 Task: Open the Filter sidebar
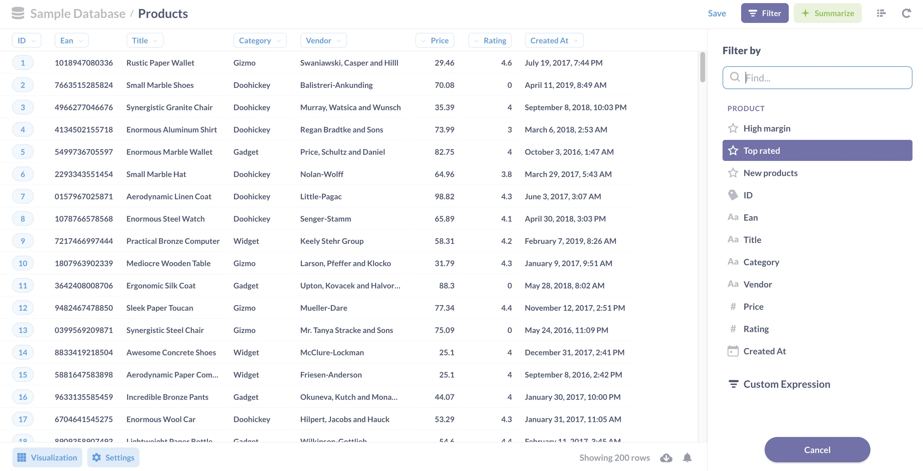click(x=764, y=13)
